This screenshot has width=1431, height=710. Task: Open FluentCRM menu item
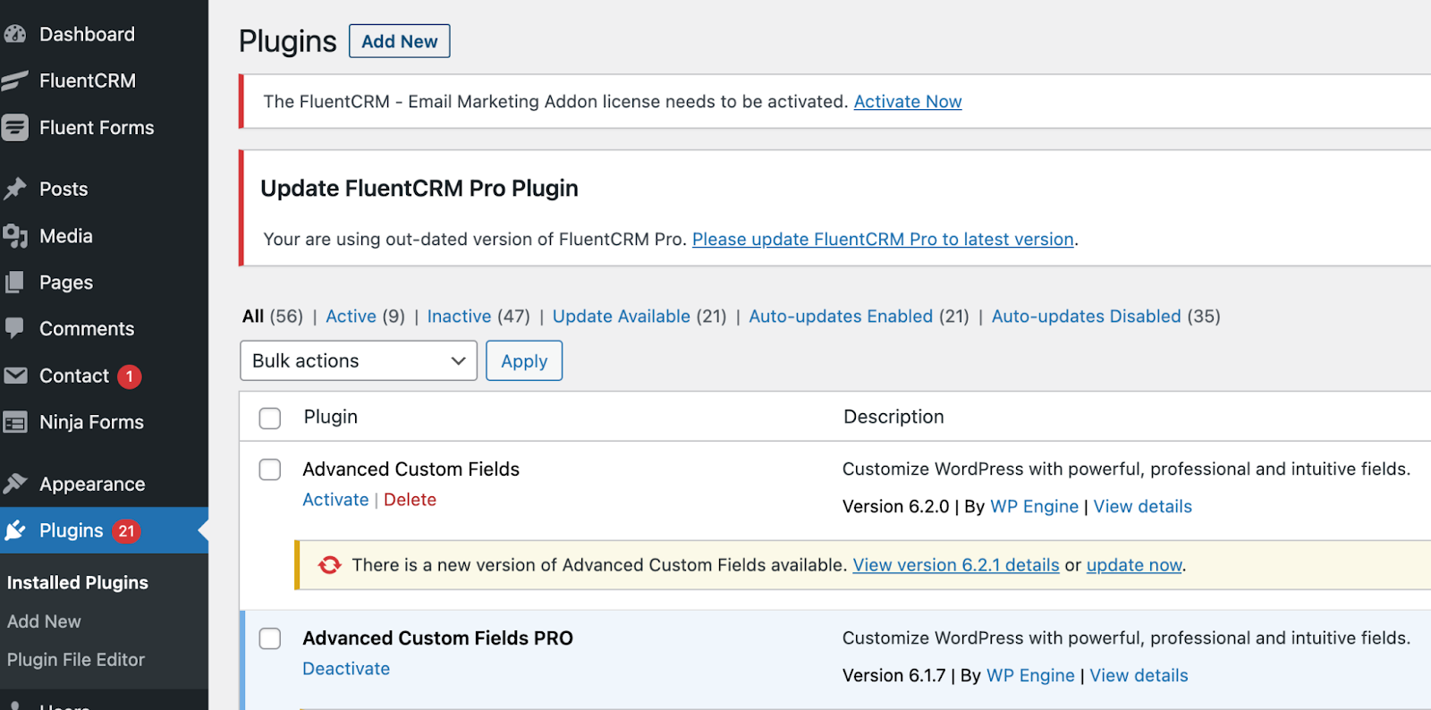tap(88, 80)
